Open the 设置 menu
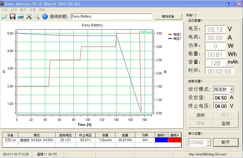The height and width of the screenshot is (158, 243). [32, 10]
